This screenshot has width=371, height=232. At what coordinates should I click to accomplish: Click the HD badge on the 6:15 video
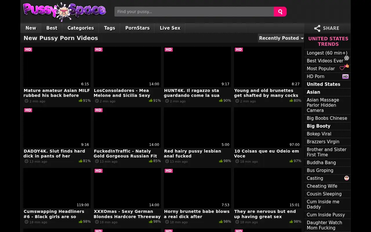point(28,50)
